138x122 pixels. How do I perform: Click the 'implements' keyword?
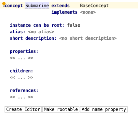click(x=64, y=12)
